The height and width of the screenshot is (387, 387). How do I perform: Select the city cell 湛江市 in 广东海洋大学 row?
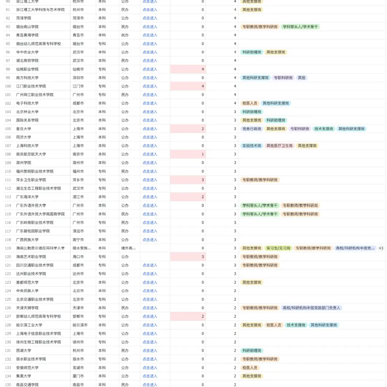point(83,197)
